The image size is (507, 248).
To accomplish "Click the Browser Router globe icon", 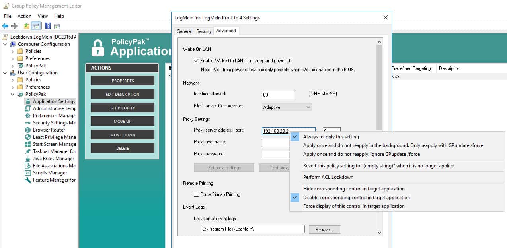I will (28, 130).
